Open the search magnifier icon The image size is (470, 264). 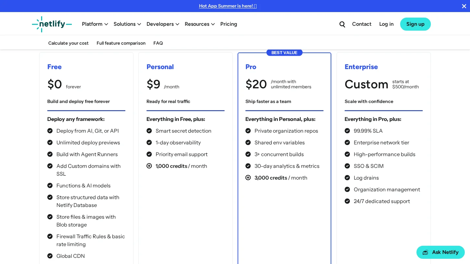[x=342, y=24]
